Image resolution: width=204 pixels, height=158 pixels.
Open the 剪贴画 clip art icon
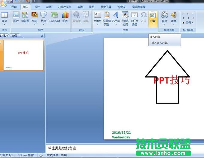25,15
